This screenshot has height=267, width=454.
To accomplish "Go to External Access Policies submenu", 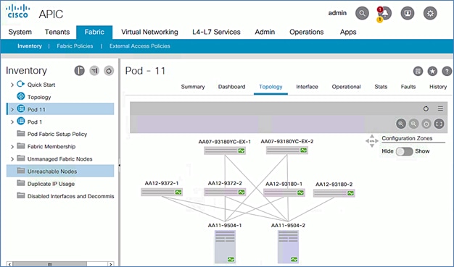I will click(x=139, y=46).
